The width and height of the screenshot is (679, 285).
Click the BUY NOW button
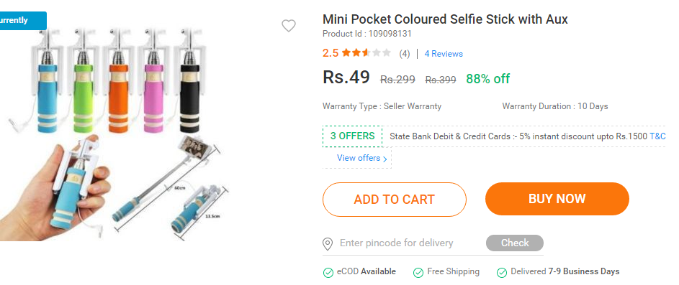click(x=557, y=199)
